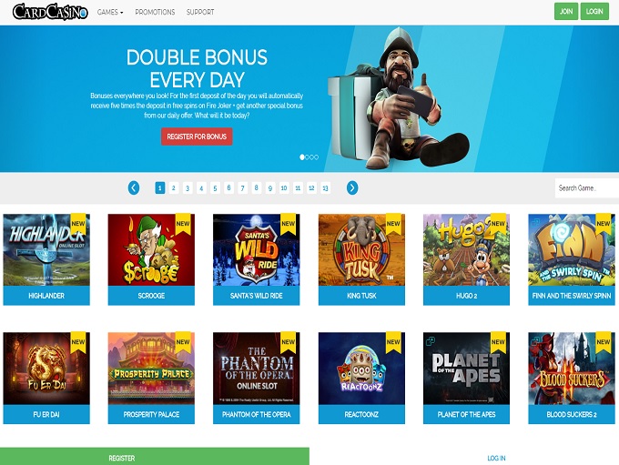Go to previous games page arrow
Image resolution: width=619 pixels, height=465 pixels.
tap(134, 187)
